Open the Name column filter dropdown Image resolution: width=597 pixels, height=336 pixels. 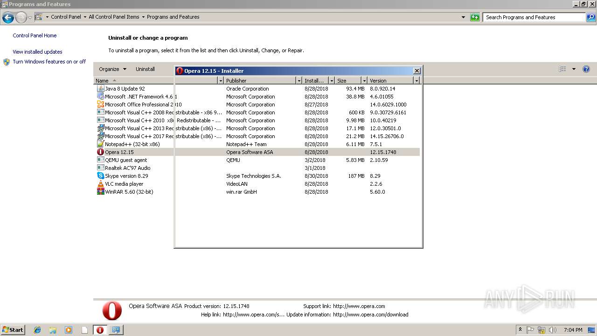click(x=221, y=81)
